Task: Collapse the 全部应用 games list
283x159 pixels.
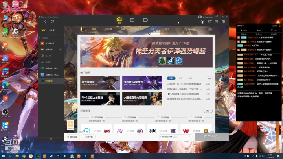Action: 40,38
